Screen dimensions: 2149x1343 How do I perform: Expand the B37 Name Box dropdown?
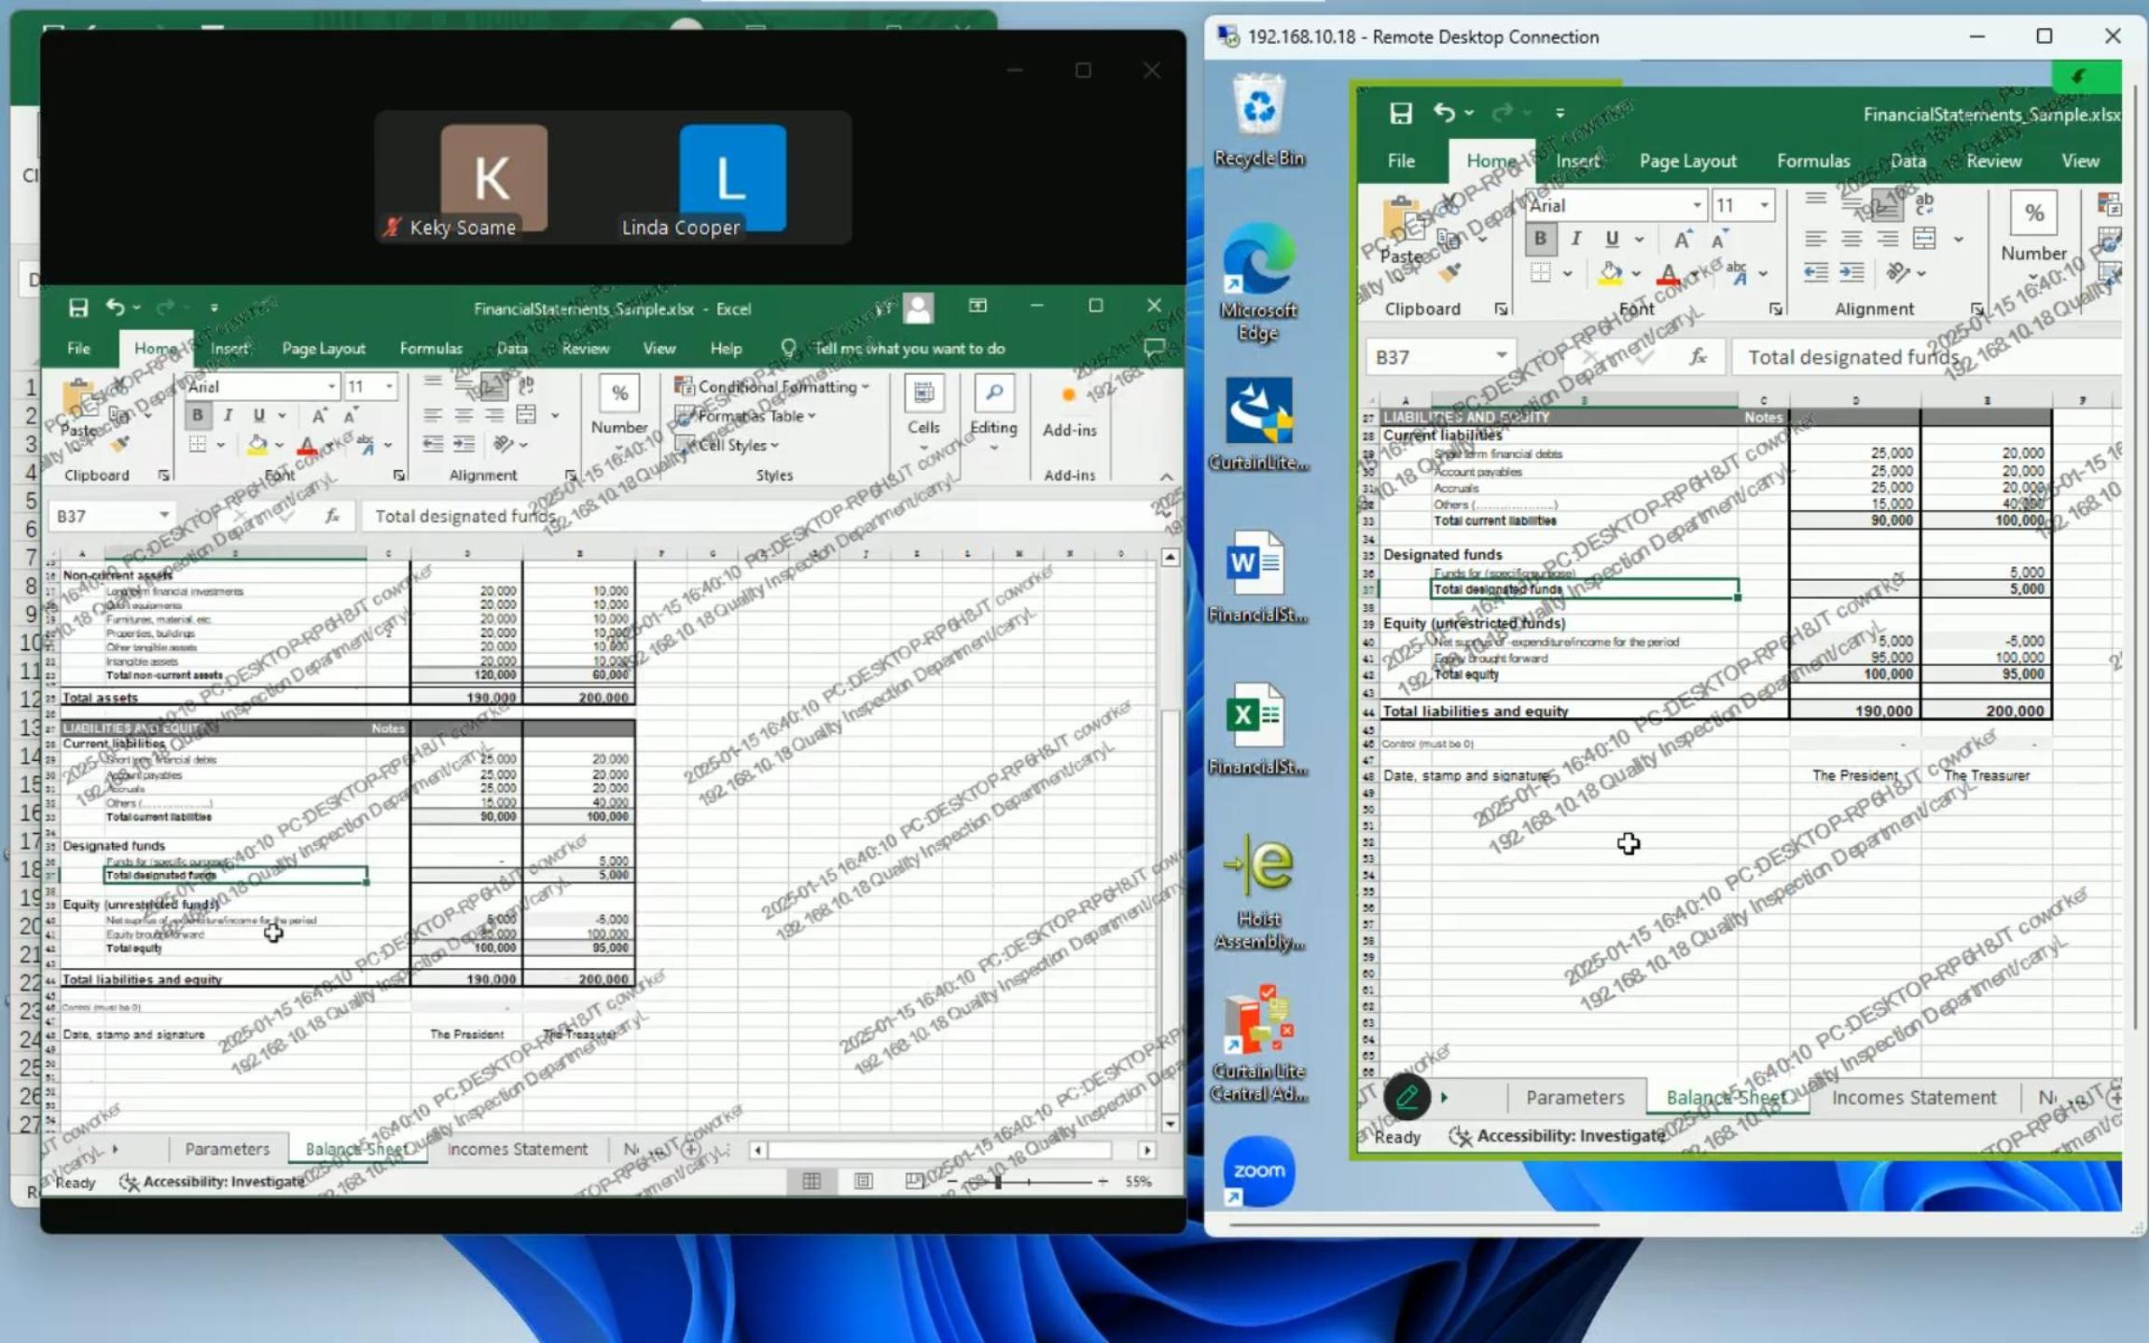coord(1501,356)
